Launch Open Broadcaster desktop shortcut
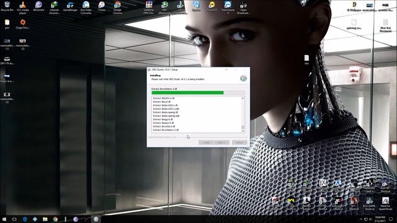 (243, 7)
